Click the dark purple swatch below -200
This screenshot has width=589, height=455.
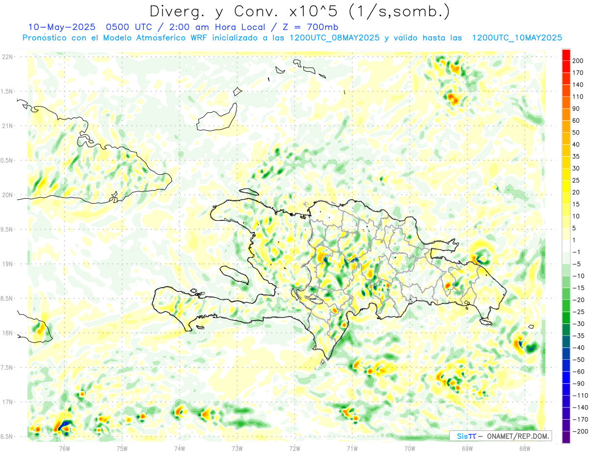pos(566,437)
